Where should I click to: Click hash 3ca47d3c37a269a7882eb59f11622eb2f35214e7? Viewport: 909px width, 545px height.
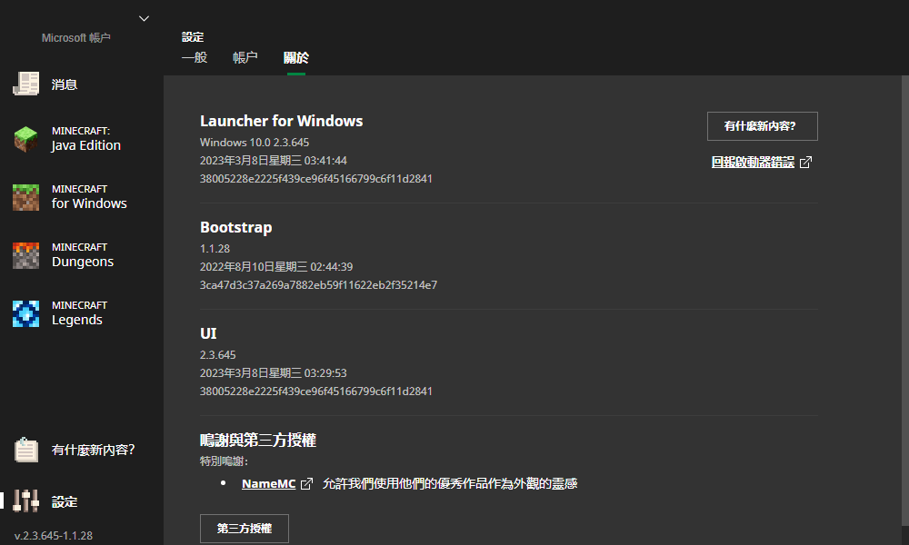319,285
